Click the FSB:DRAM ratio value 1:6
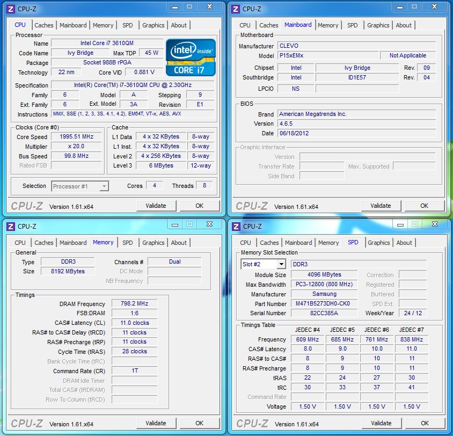Screen dimensions: 453x436 [x=134, y=313]
